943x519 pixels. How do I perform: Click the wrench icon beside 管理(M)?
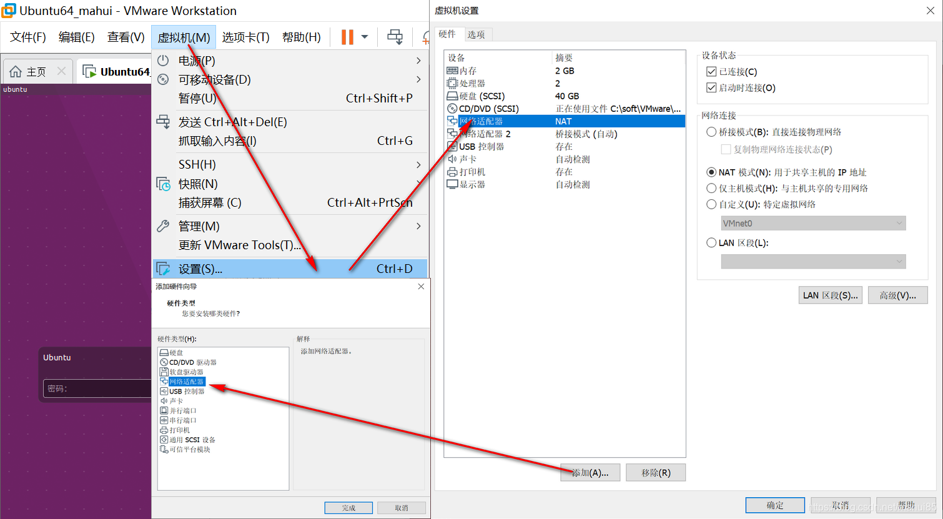point(163,226)
